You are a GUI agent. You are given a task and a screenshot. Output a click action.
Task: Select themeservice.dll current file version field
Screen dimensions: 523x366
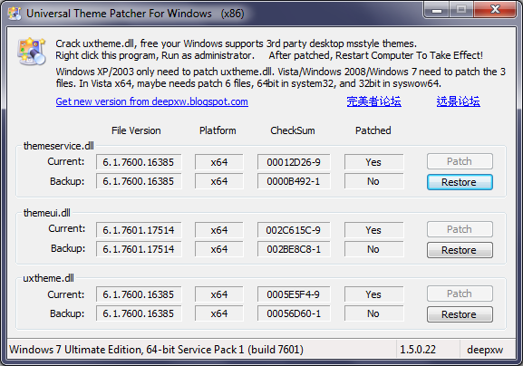tap(139, 162)
